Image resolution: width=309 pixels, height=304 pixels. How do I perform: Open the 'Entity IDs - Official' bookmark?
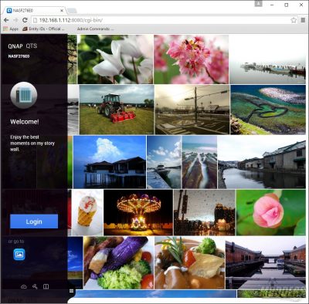tap(43, 29)
